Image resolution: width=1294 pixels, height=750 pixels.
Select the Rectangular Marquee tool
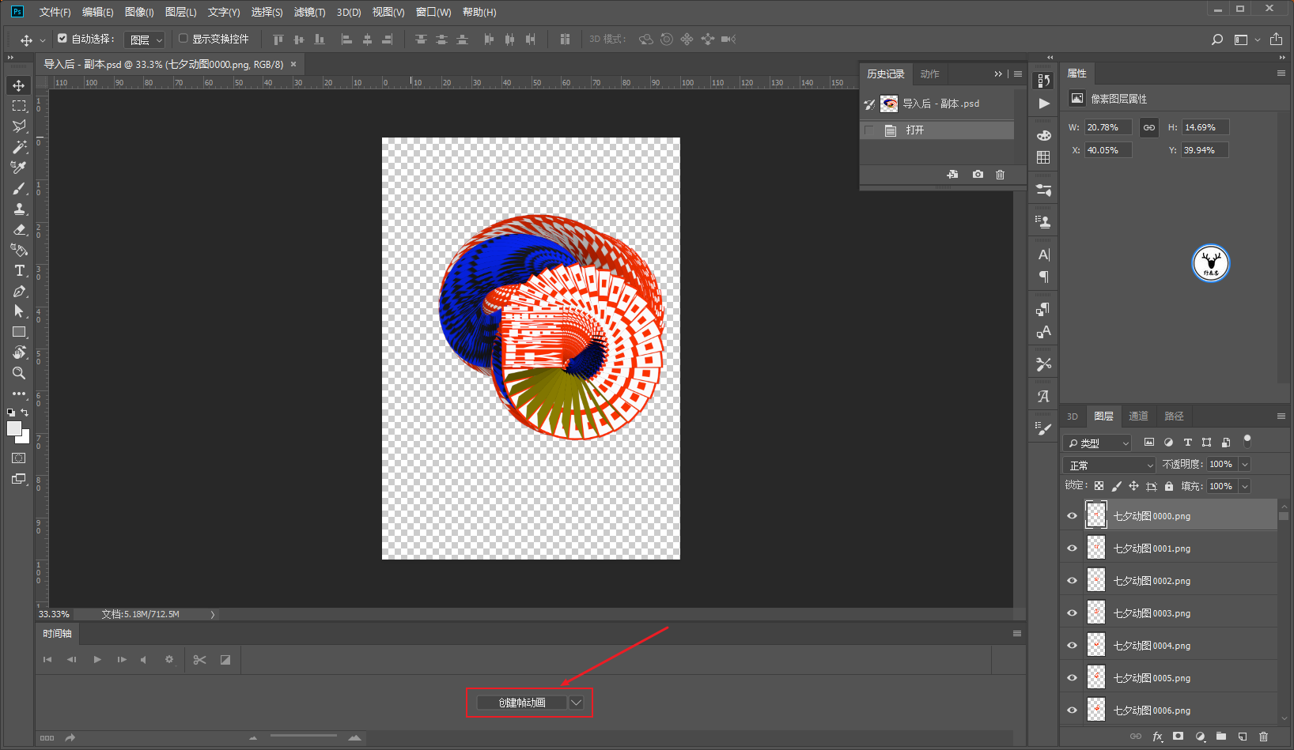[x=19, y=106]
